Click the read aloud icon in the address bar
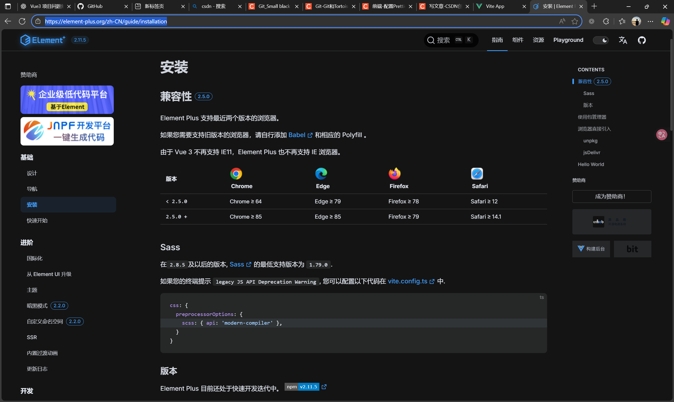674x402 pixels. (562, 21)
